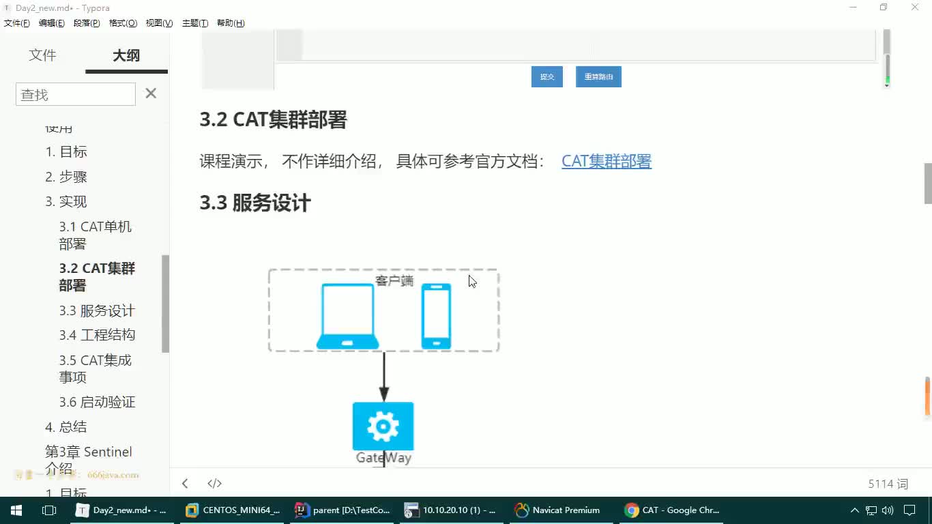
Task: Go to outline item 3.6 启动验证
Action: [97, 402]
